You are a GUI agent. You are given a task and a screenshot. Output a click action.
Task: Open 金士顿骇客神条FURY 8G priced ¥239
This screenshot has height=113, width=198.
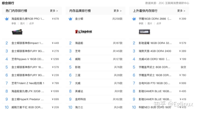click(x=28, y=75)
